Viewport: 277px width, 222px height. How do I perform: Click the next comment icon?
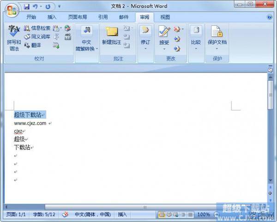click(x=126, y=45)
